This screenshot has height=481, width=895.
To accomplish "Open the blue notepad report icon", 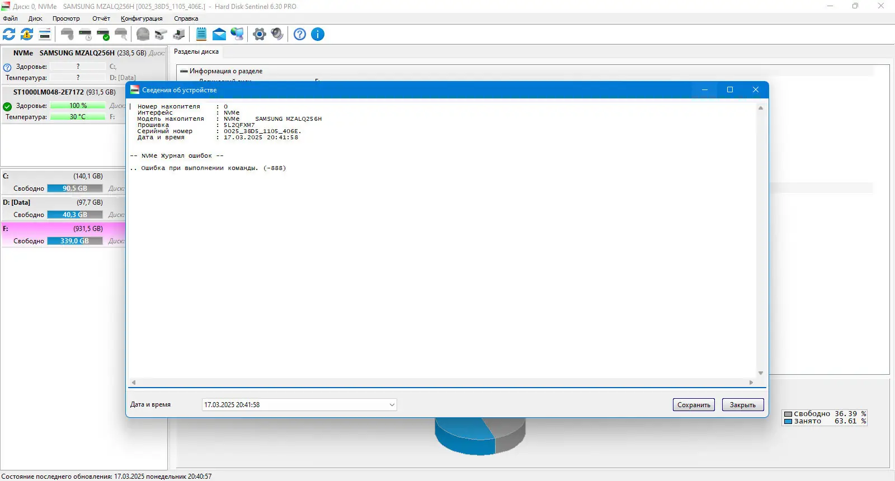I will [201, 34].
